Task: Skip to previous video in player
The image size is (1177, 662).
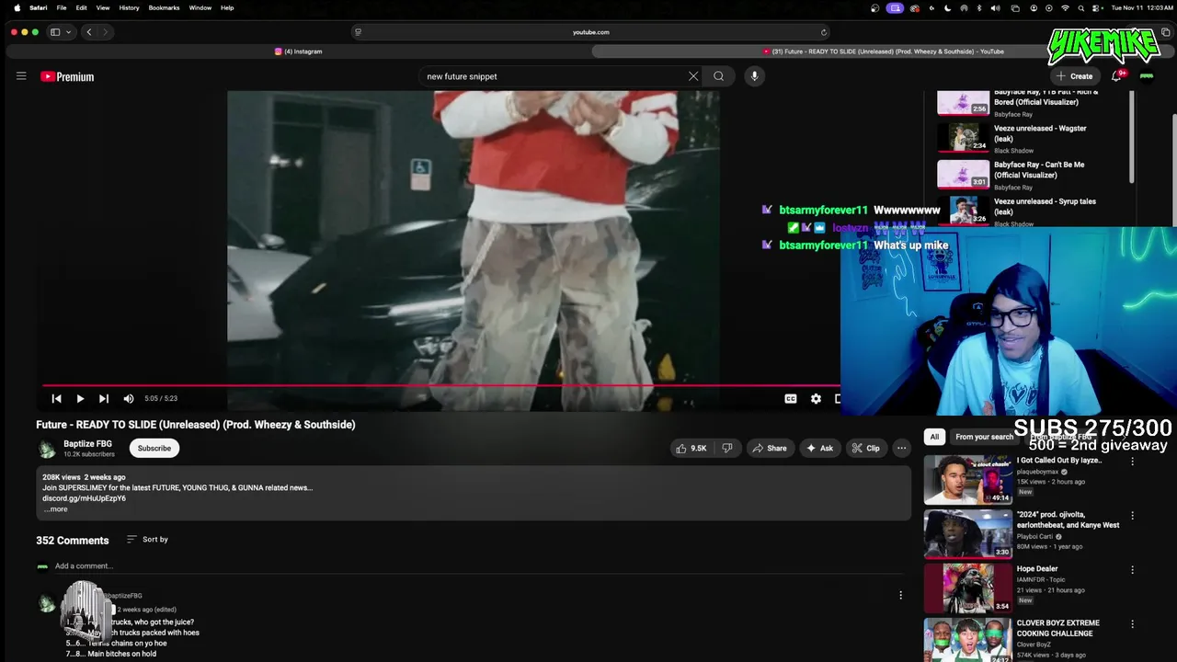Action: tap(56, 398)
